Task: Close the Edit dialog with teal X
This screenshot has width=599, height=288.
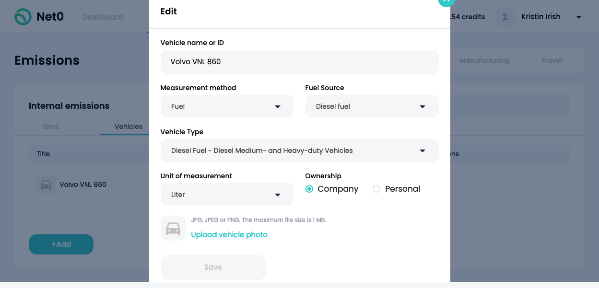Action: pyautogui.click(x=446, y=1)
